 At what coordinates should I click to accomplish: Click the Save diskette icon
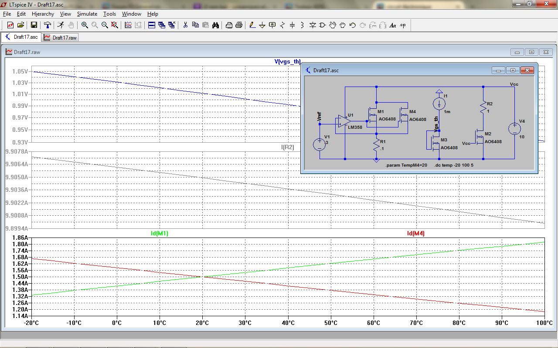[x=34, y=25]
